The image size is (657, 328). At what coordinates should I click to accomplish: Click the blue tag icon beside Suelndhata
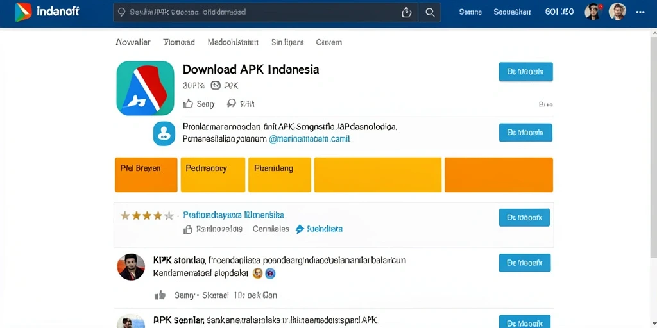tap(300, 229)
